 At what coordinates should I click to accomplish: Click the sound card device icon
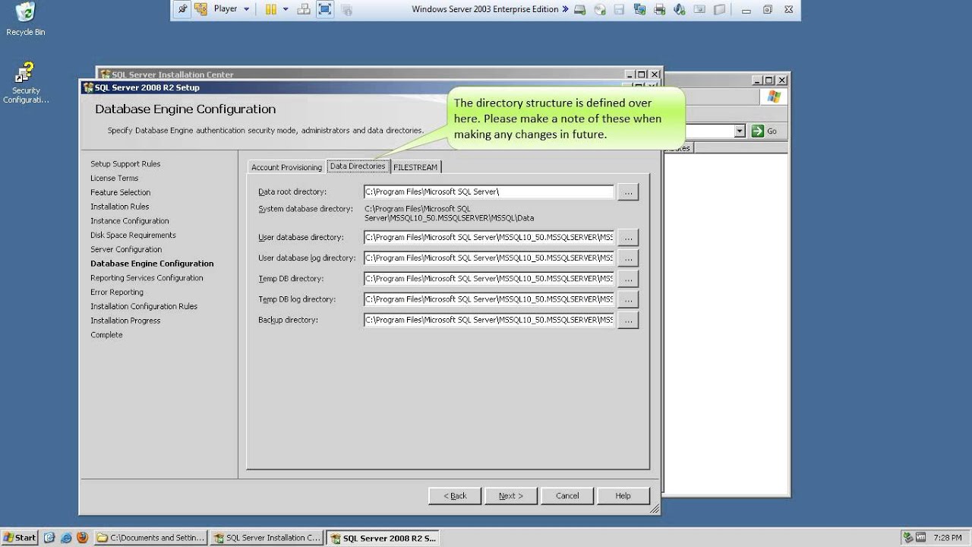click(679, 10)
